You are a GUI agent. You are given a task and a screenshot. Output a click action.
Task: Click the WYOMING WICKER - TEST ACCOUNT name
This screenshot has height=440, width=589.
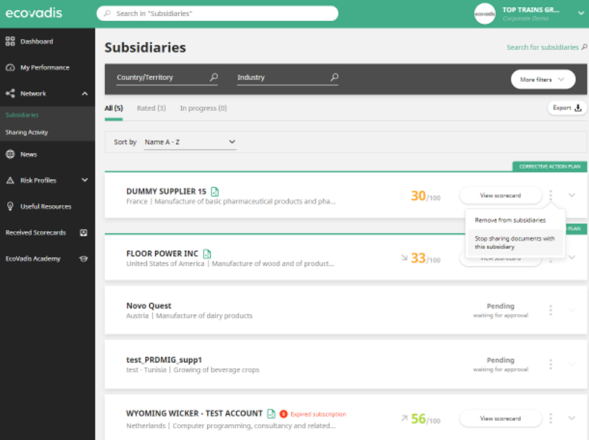pyautogui.click(x=194, y=413)
